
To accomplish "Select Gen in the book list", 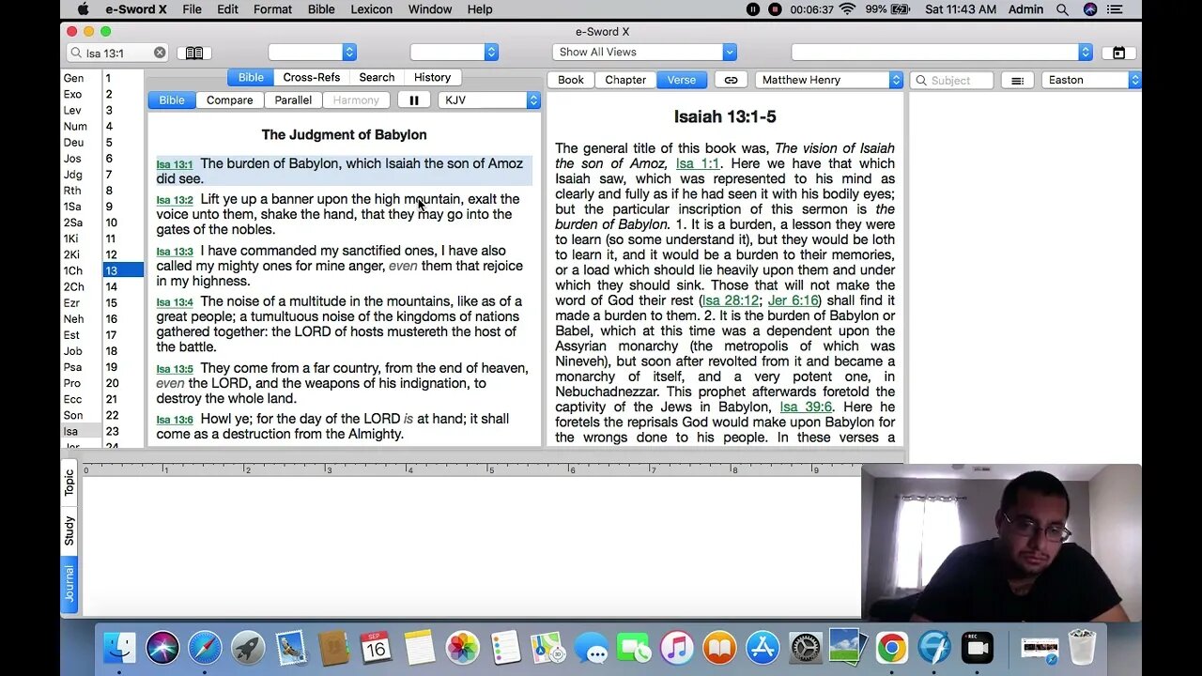I will 82,79.
